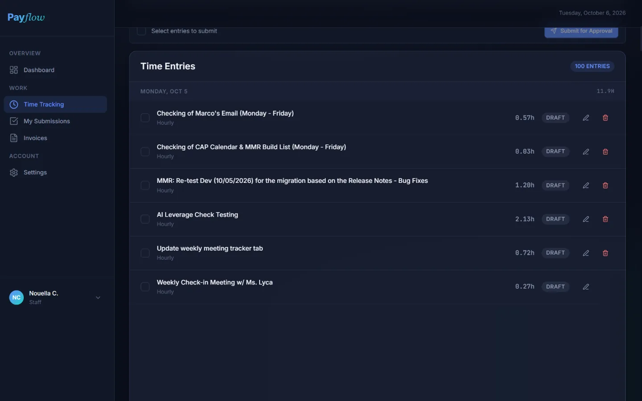Edit the CAP Calendar & MMR Build List entry
This screenshot has height=401, width=642.
point(586,151)
